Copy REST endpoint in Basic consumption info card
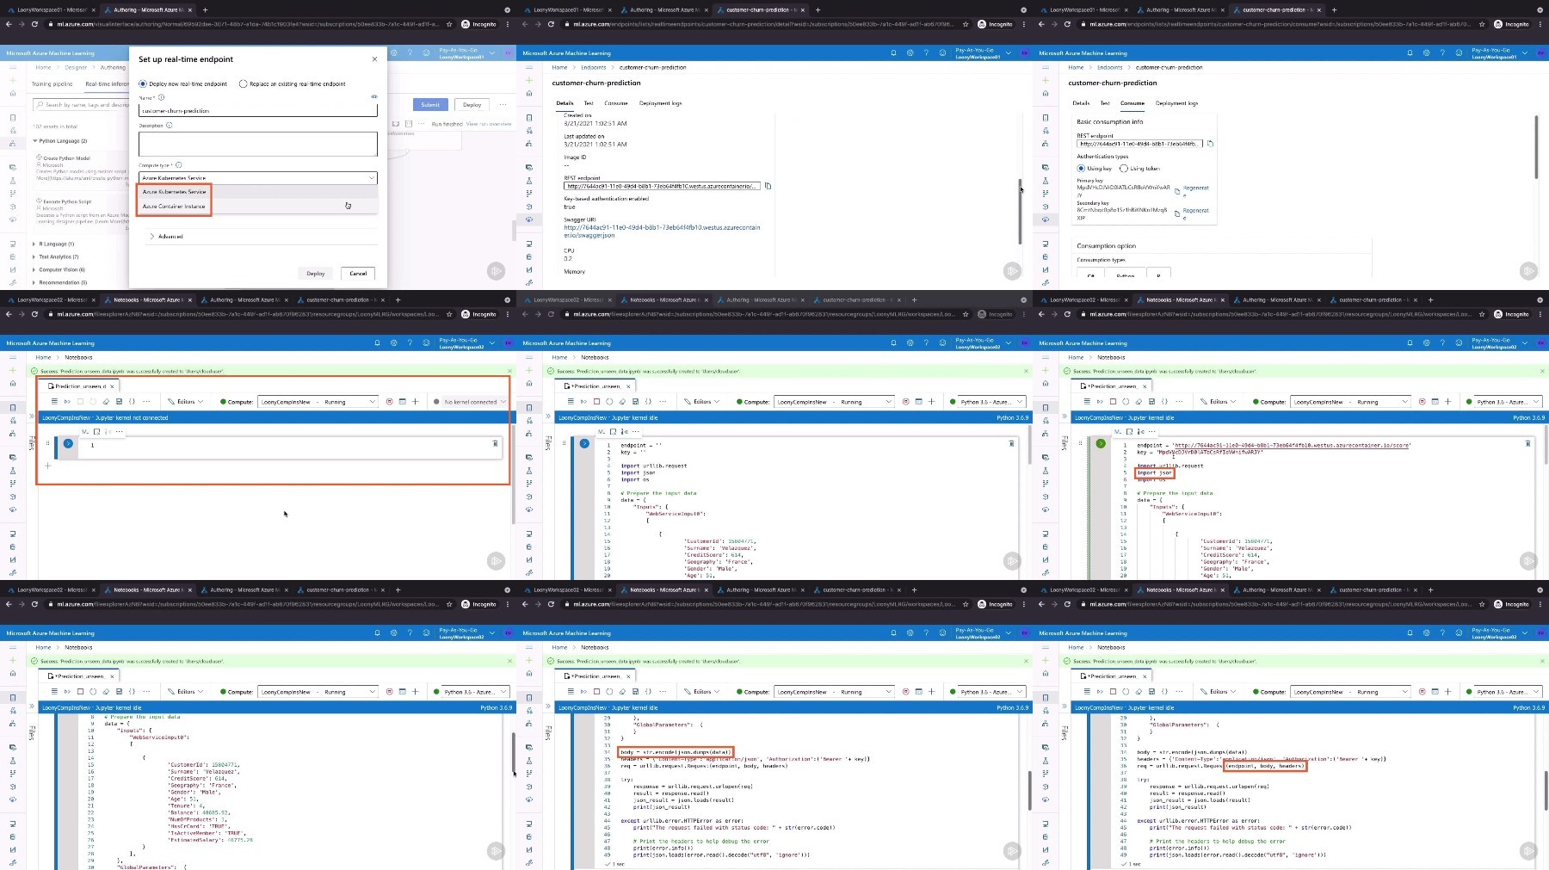This screenshot has height=870, width=1549. pos(1209,144)
